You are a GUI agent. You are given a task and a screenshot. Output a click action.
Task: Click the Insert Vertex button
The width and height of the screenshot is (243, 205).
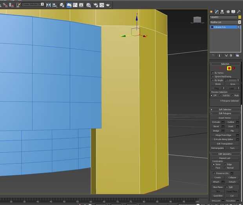pos(225,118)
